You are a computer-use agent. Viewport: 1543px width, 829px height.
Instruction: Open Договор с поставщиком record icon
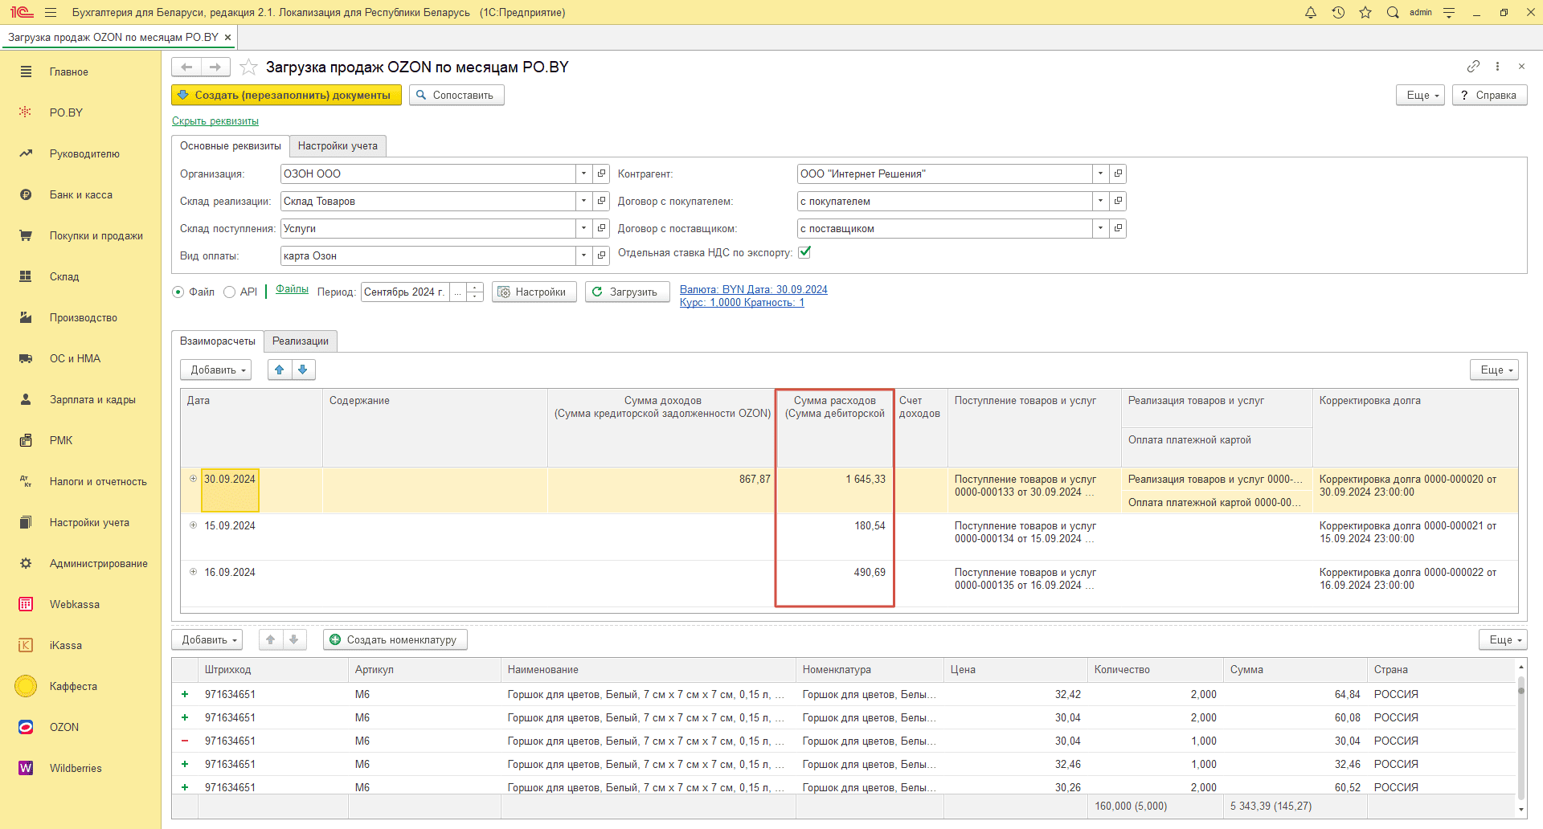[1118, 228]
